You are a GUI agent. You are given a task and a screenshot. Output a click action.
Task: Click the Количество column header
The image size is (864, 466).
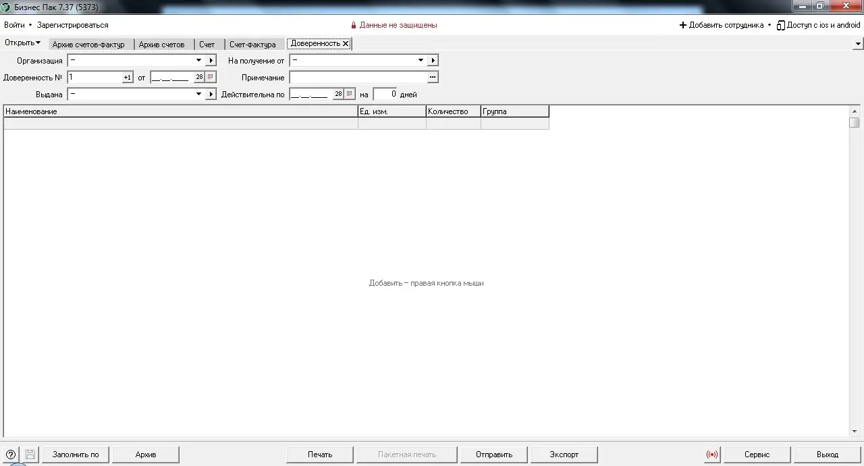tap(453, 111)
